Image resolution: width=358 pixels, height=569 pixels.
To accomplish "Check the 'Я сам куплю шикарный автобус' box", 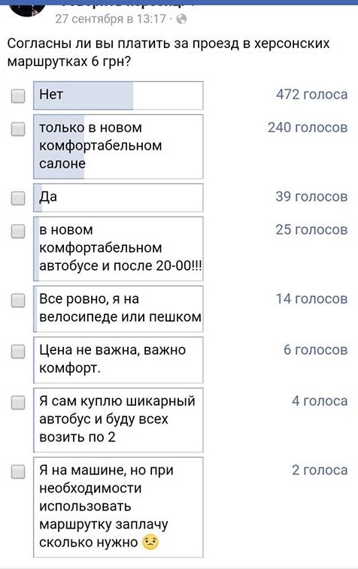I will point(18,402).
